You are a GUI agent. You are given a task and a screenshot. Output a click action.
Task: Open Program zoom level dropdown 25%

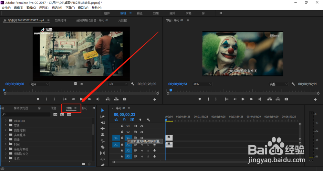[x=202, y=84]
